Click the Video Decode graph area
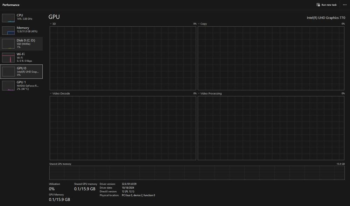The height and width of the screenshot is (206, 350). [123, 128]
